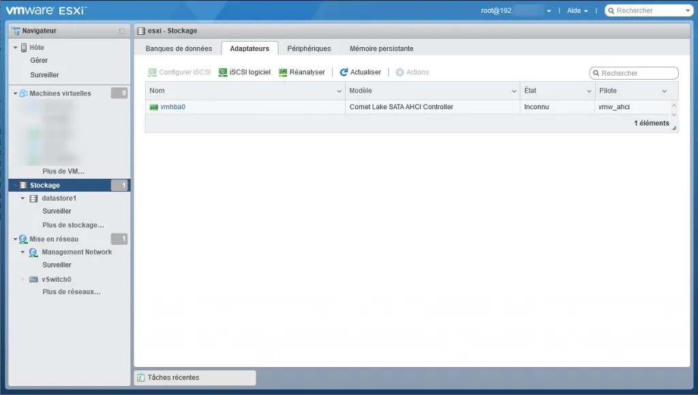Collapse the Navigateur panel icon

[121, 31]
